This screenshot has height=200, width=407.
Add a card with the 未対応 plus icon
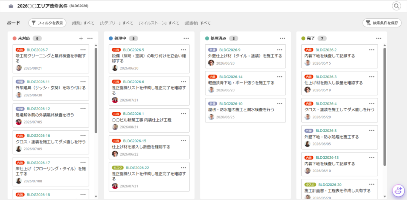pos(81,38)
